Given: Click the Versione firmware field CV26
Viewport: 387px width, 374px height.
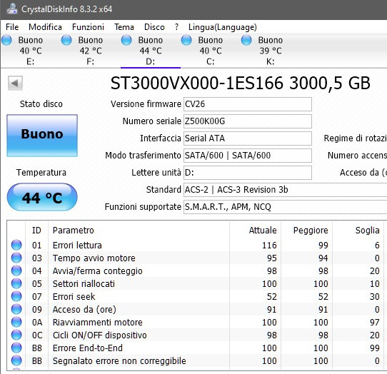Looking at the screenshot, I should 248,104.
